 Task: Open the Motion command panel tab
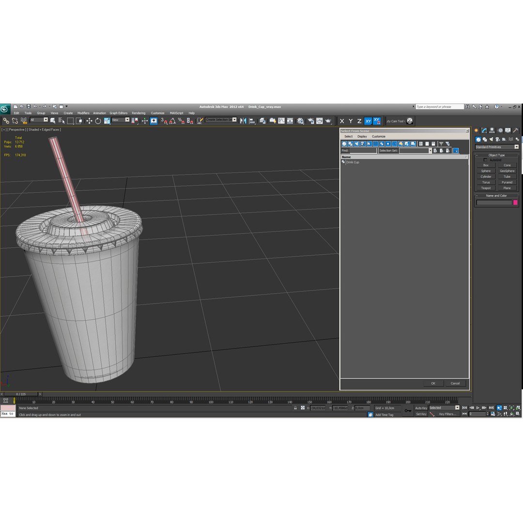point(500,130)
